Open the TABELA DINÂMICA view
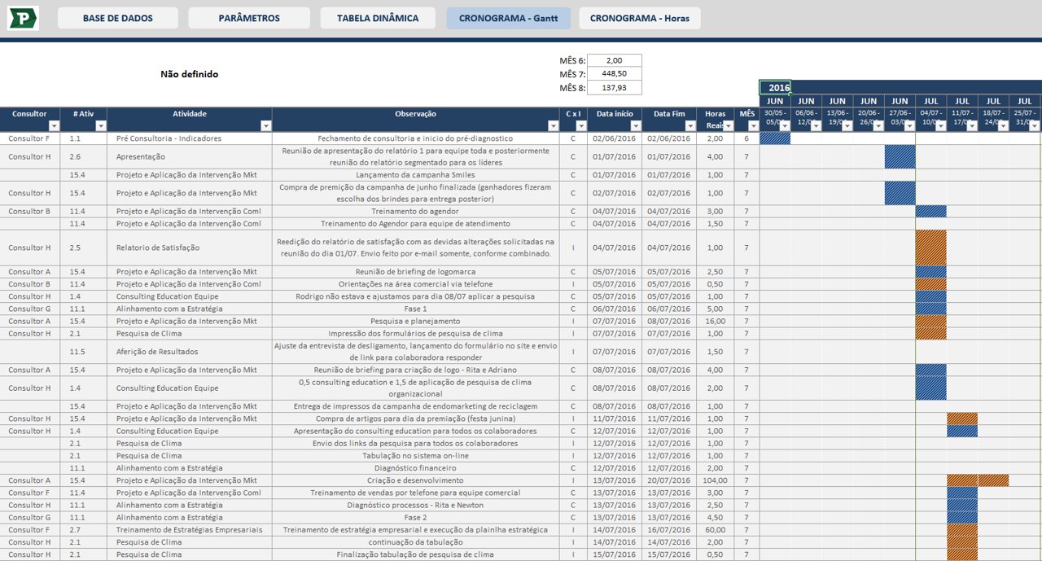 (x=378, y=17)
